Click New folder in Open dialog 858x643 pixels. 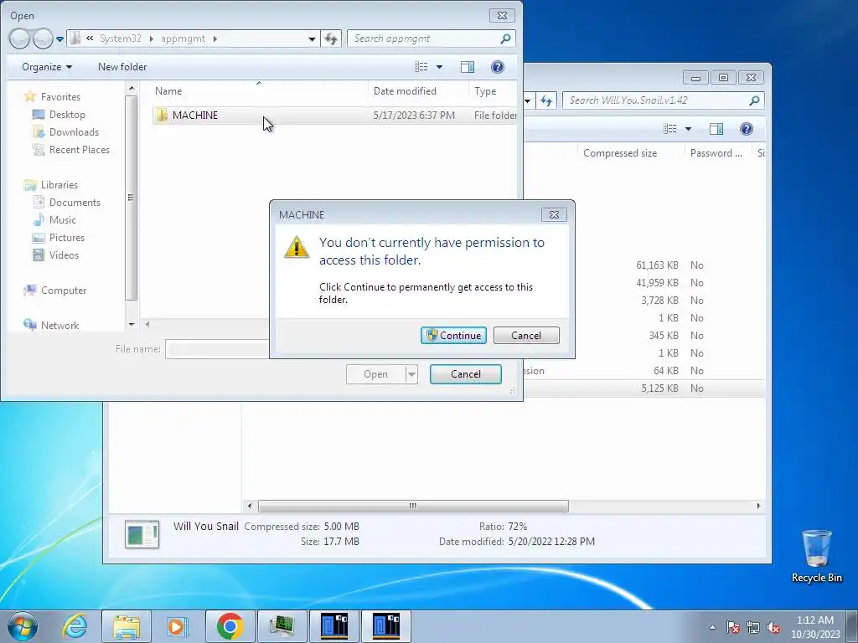tap(122, 67)
